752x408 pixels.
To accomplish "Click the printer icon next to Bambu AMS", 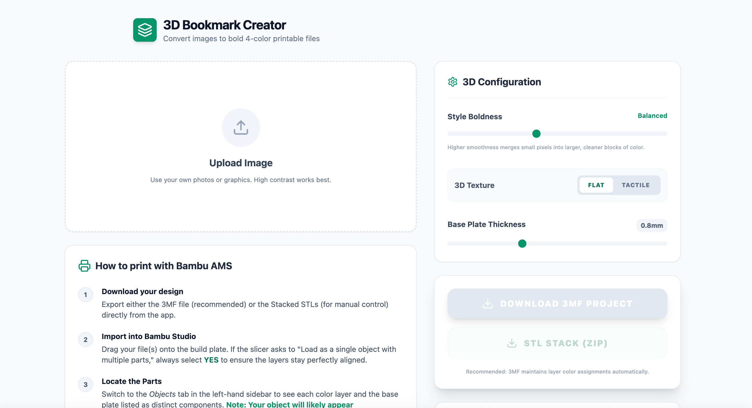I will [84, 265].
